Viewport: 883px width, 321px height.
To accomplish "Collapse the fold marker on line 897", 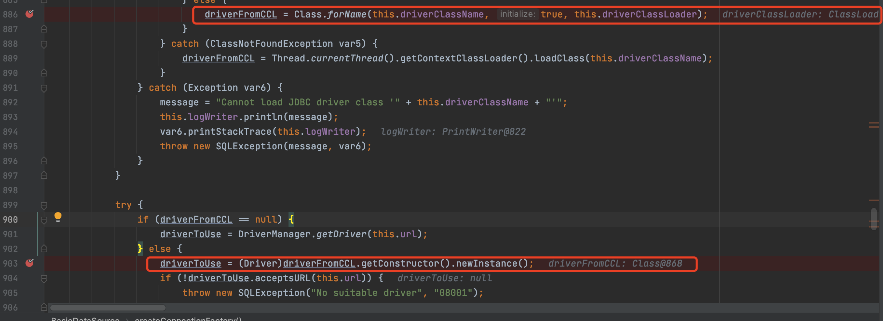I will coord(44,176).
